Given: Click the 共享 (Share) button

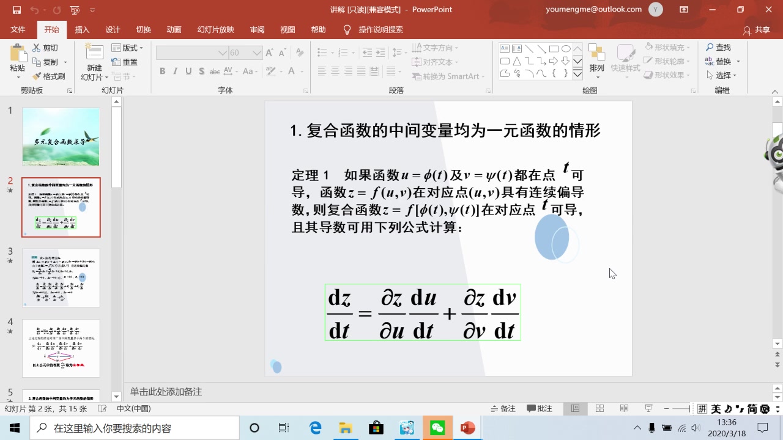Looking at the screenshot, I should point(757,29).
